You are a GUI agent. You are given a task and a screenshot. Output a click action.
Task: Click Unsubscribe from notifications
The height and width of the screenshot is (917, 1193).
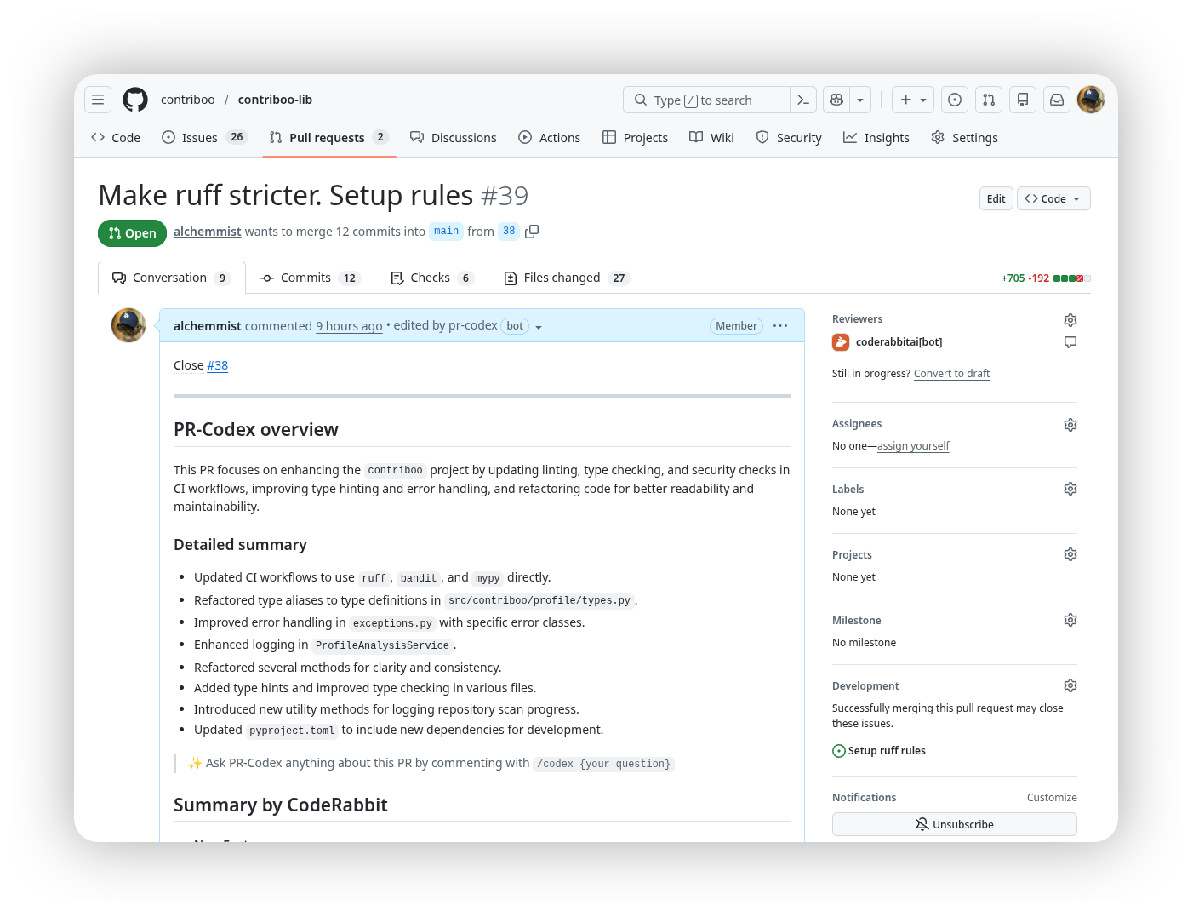click(954, 824)
